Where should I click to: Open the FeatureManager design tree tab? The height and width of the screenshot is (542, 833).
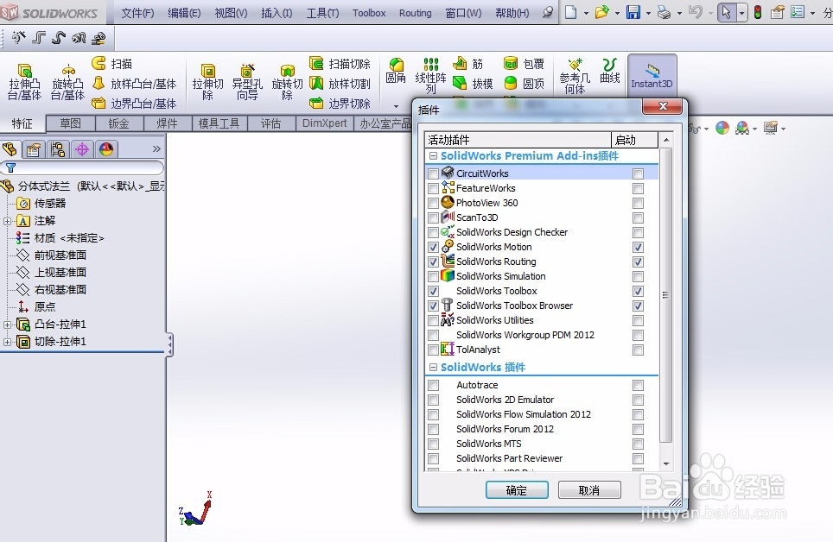[x=10, y=149]
